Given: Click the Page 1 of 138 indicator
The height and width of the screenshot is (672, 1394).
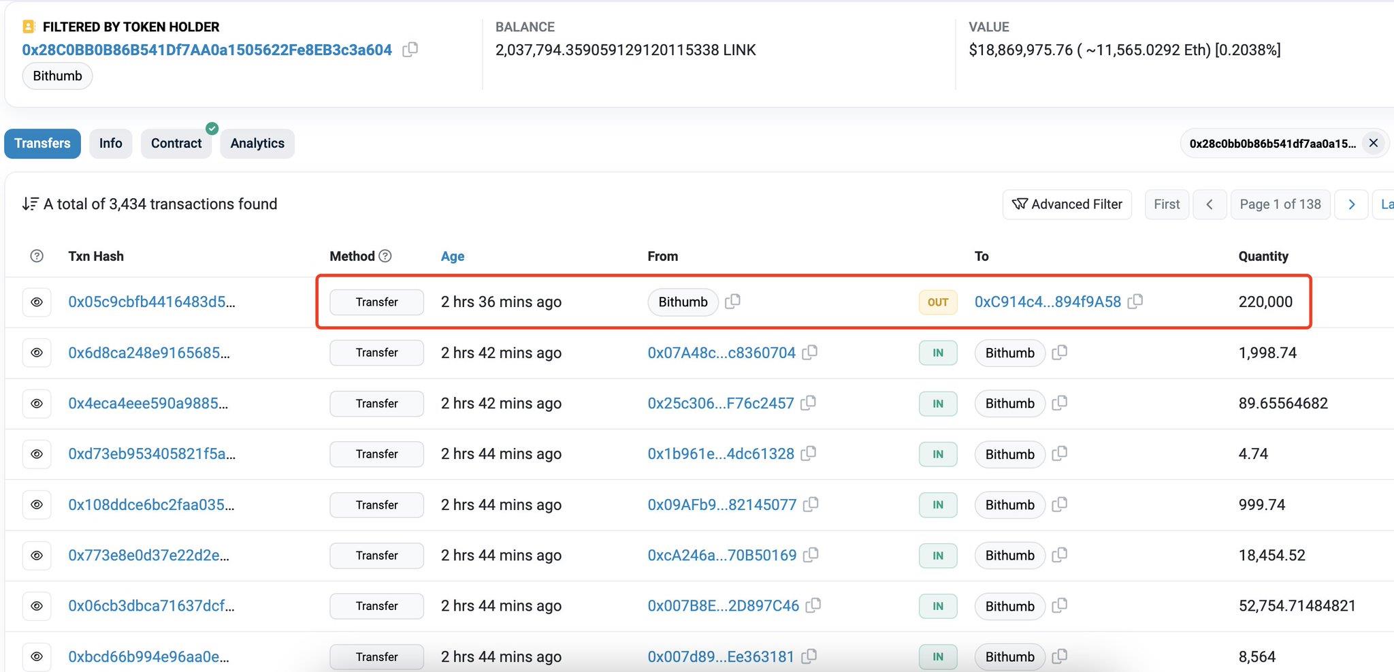Looking at the screenshot, I should 1280,204.
